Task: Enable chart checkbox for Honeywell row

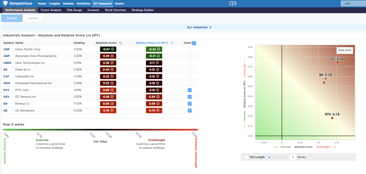Action: click(x=190, y=83)
